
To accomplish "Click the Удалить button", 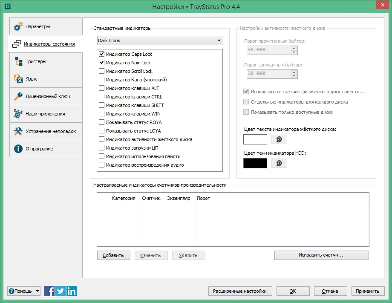I will click(x=188, y=255).
